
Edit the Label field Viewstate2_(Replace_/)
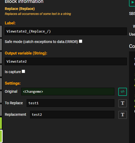[x=66, y=31]
